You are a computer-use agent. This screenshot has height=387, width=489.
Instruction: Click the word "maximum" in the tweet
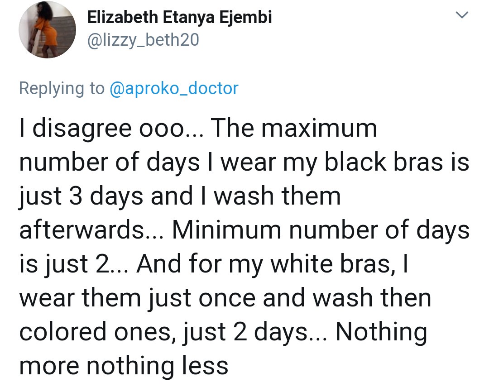(x=319, y=129)
